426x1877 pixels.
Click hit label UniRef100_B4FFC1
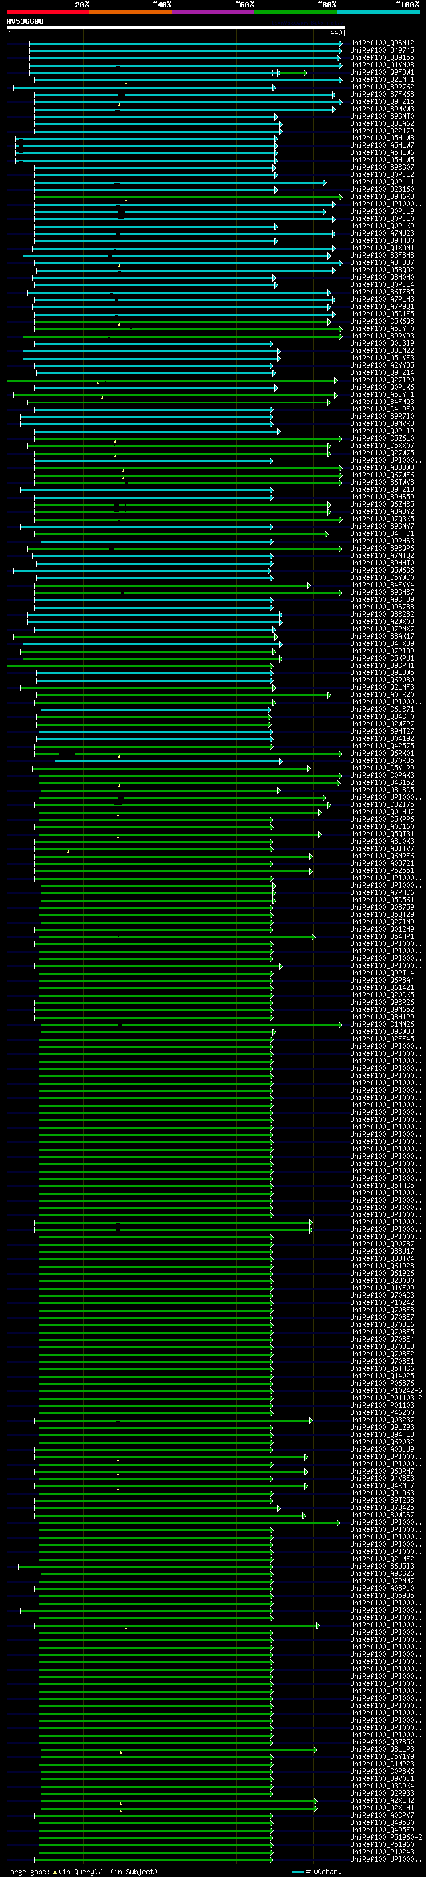point(382,533)
